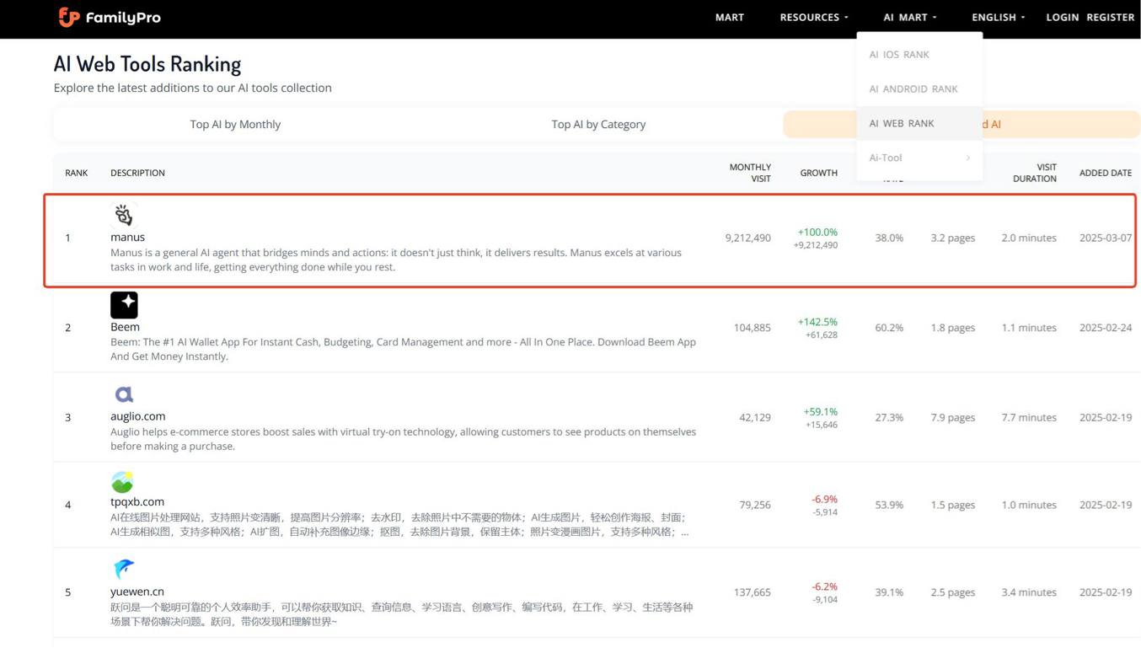This screenshot has width=1141, height=648.
Task: Click the Visit Duration column header
Action: pyautogui.click(x=1035, y=173)
